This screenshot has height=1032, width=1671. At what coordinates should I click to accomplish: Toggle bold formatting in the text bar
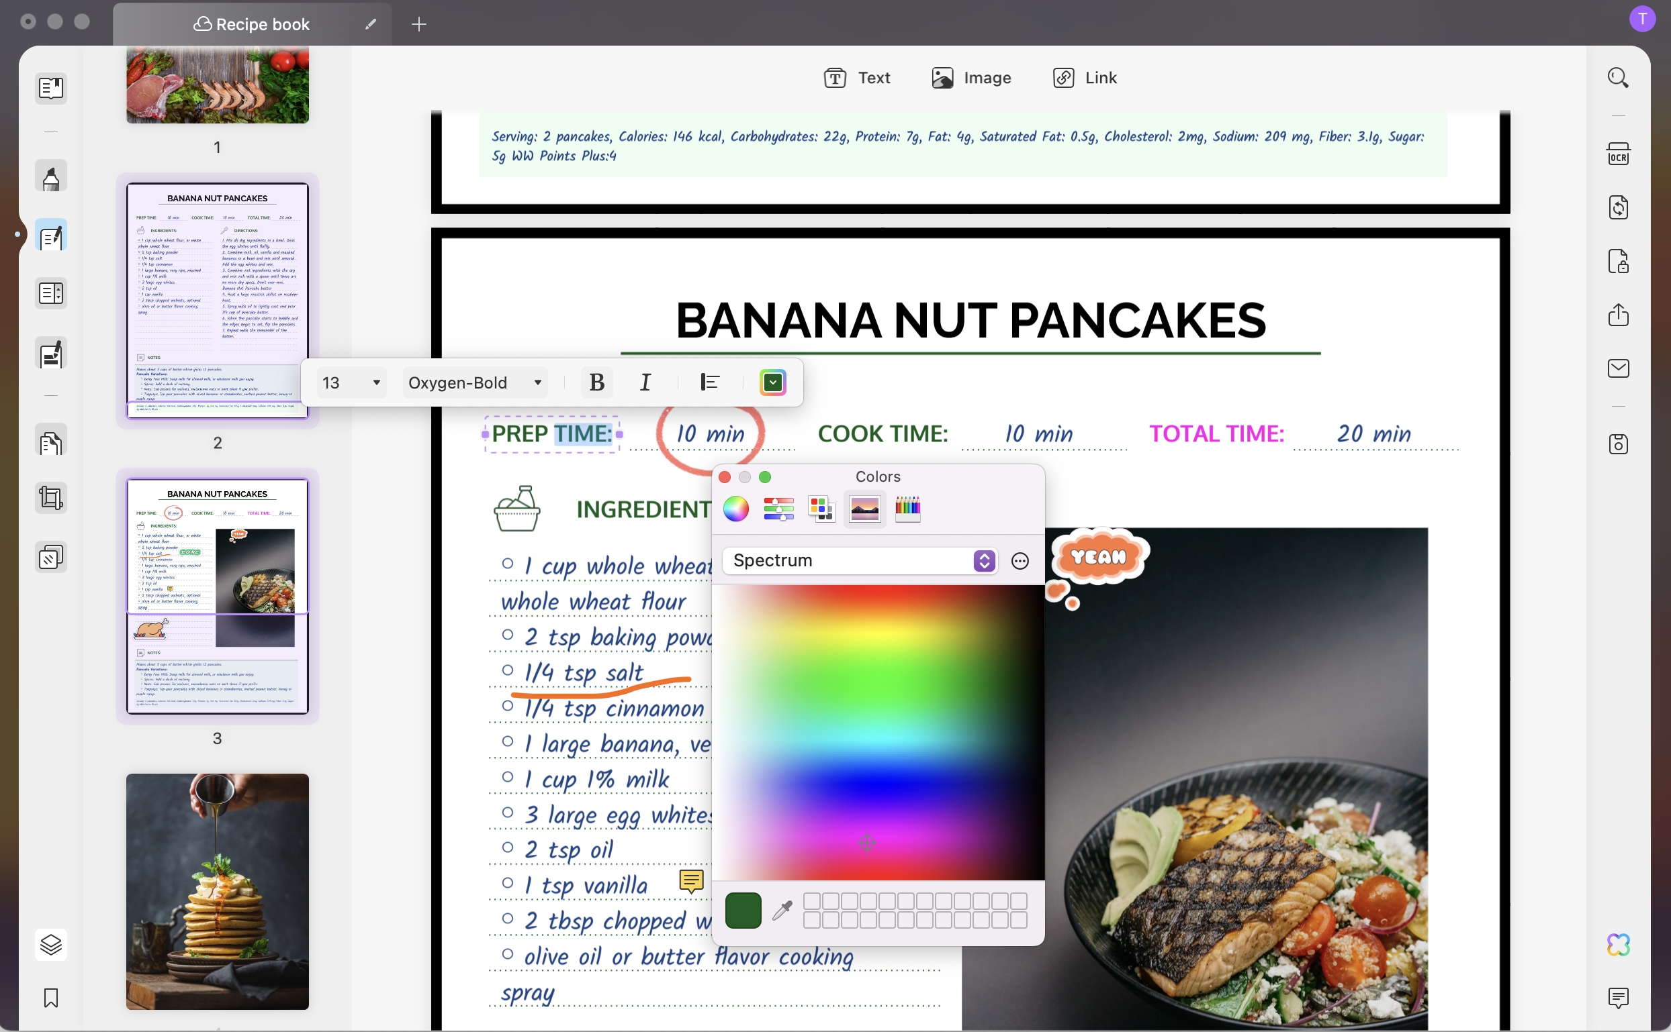595,382
